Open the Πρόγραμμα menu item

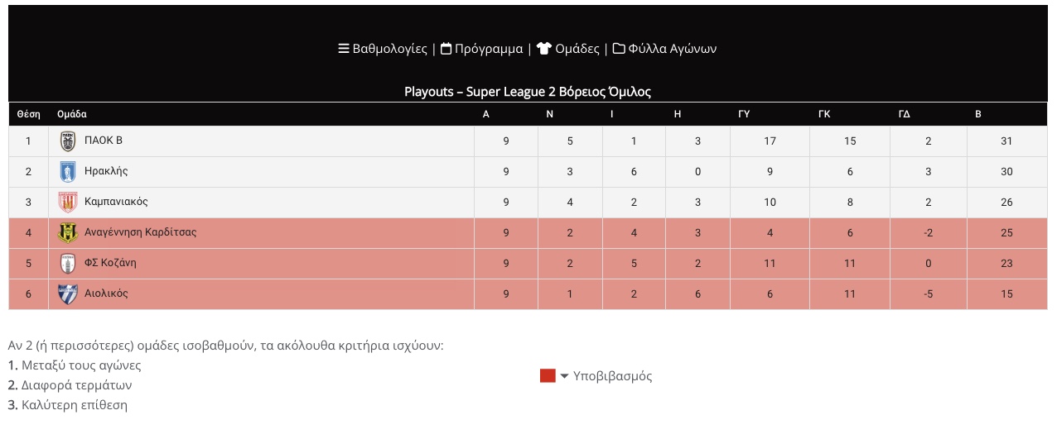489,49
